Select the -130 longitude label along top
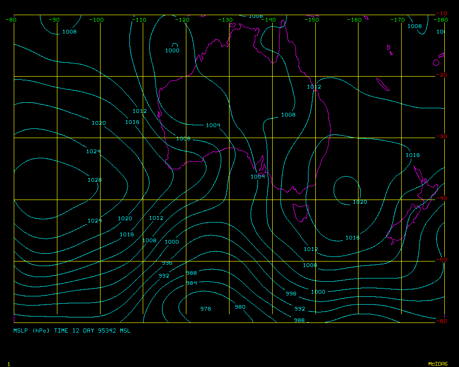Viewport: 459px width, 367px height. click(225, 20)
